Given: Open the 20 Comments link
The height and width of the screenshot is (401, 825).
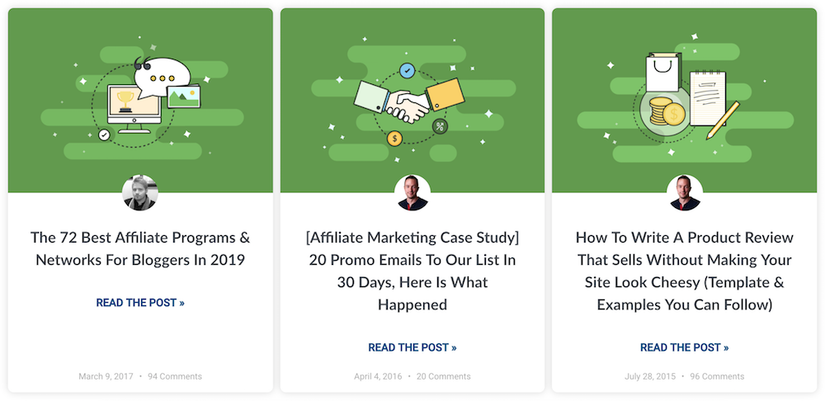Looking at the screenshot, I should 444,376.
